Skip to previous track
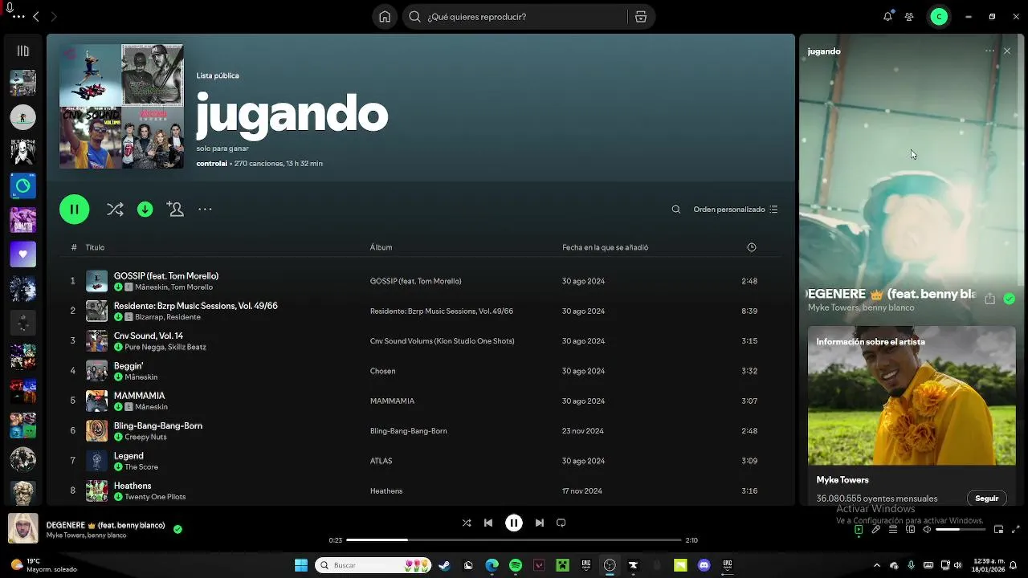The width and height of the screenshot is (1028, 578). pos(488,523)
